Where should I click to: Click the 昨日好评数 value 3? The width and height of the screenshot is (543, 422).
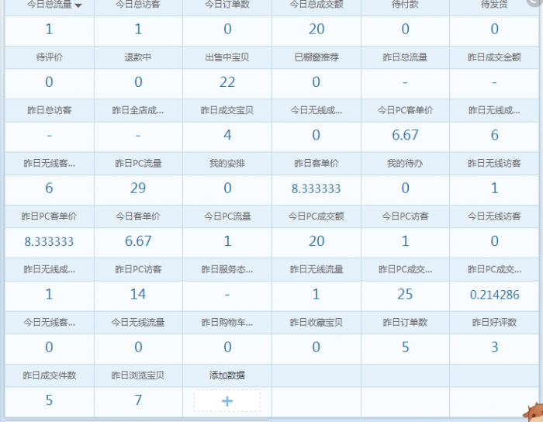(x=495, y=348)
